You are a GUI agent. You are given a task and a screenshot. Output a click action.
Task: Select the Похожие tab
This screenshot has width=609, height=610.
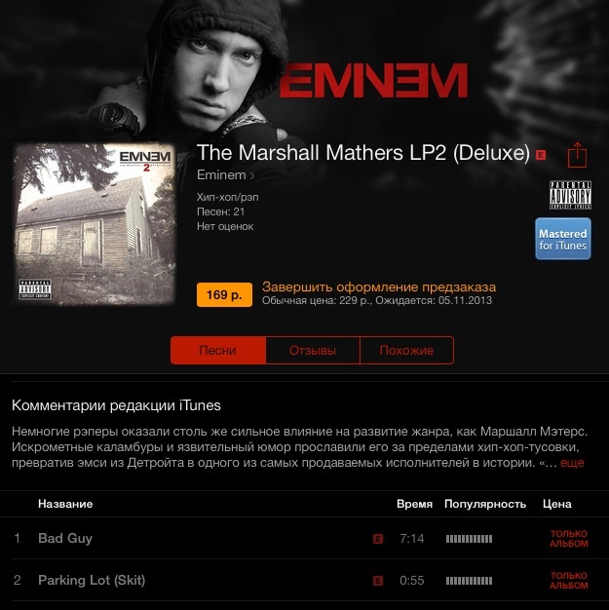click(x=406, y=350)
